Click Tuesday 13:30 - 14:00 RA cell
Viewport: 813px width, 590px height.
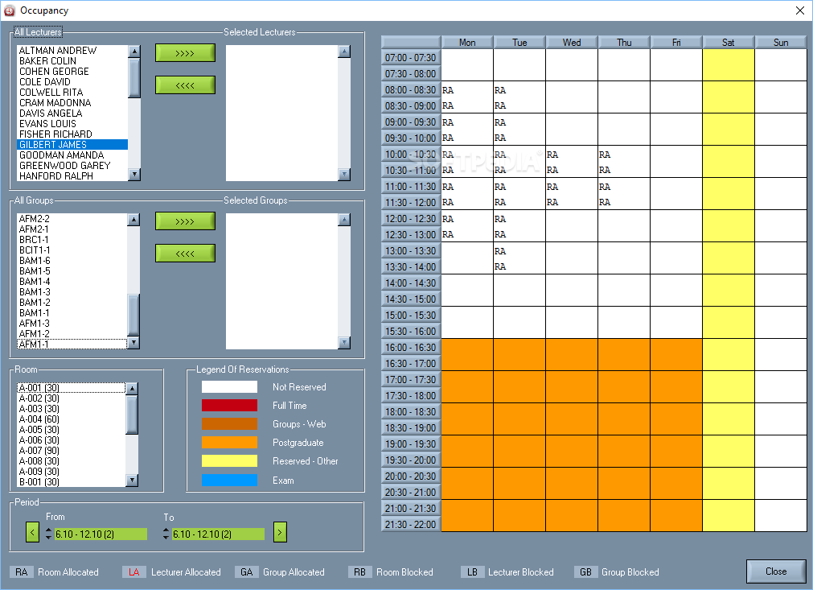(519, 266)
